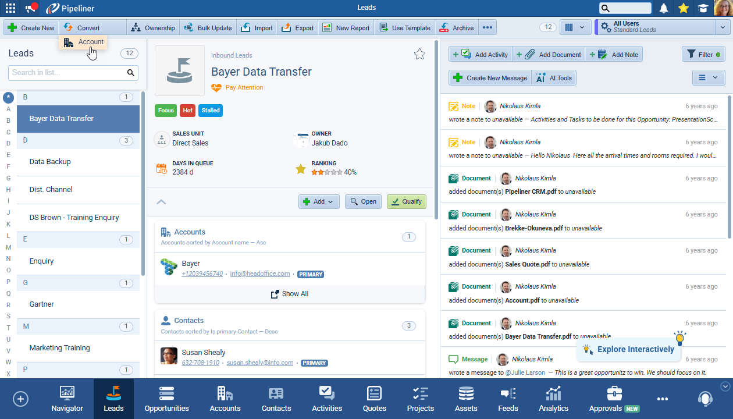Toggle the Hot tag
This screenshot has width=733, height=419.
point(187,110)
